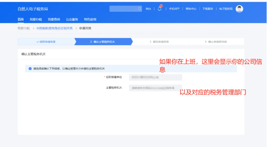267x147 pixels.
Task: Click the notice text 请选择或确认下列信息
Action: 69,68
